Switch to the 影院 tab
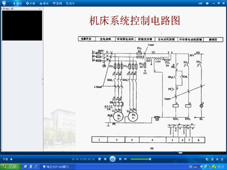This screenshot has width=227, height=170. (x=57, y=3)
